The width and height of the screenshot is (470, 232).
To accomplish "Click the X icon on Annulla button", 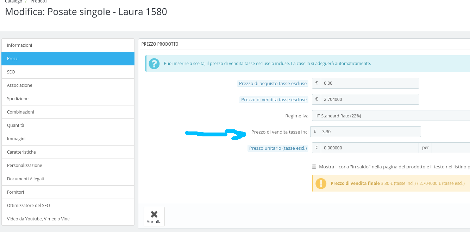I will (x=154, y=214).
